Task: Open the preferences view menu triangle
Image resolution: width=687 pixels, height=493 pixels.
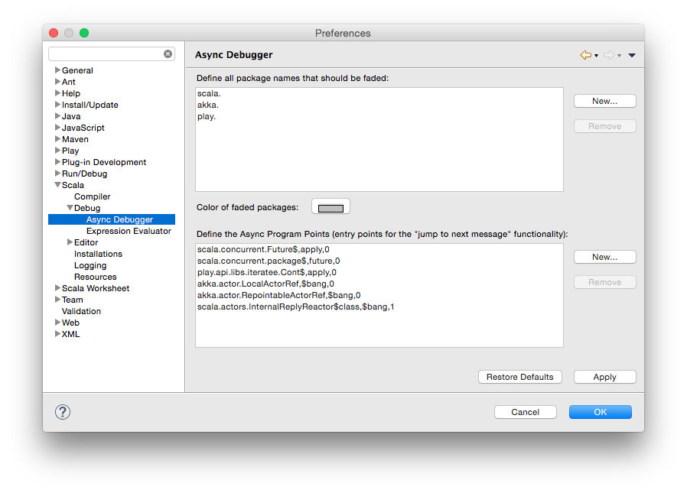Action: point(632,55)
